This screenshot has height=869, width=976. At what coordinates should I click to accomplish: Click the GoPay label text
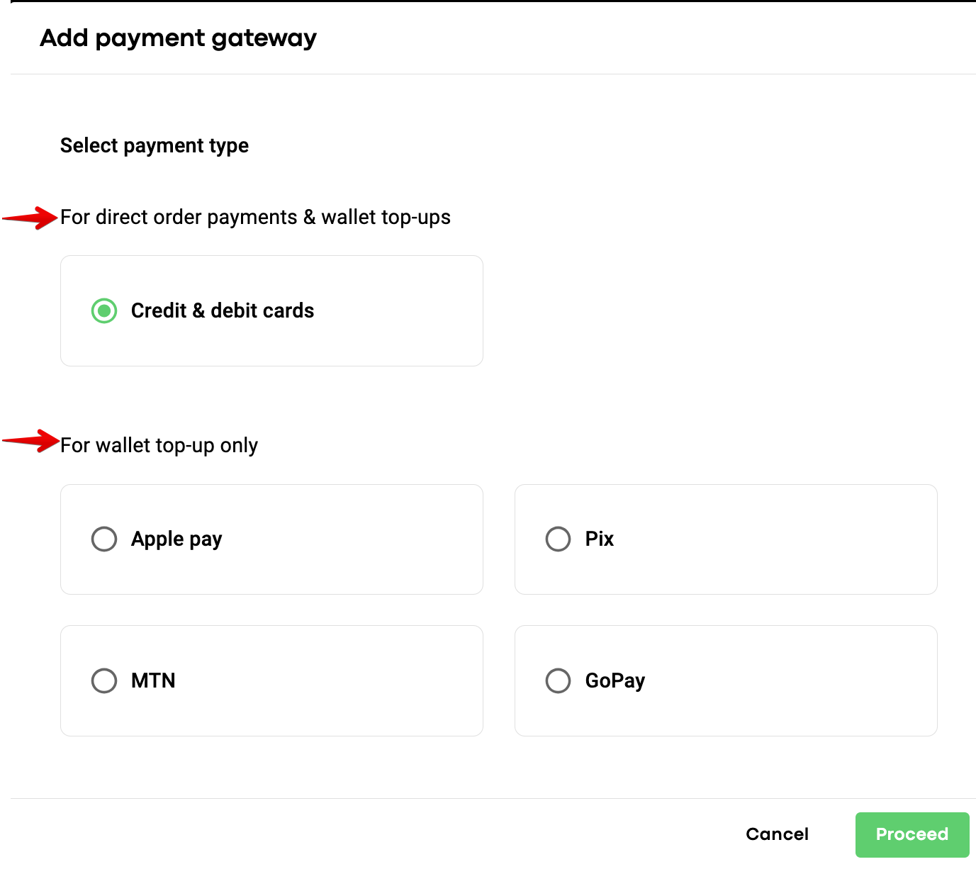click(x=615, y=680)
